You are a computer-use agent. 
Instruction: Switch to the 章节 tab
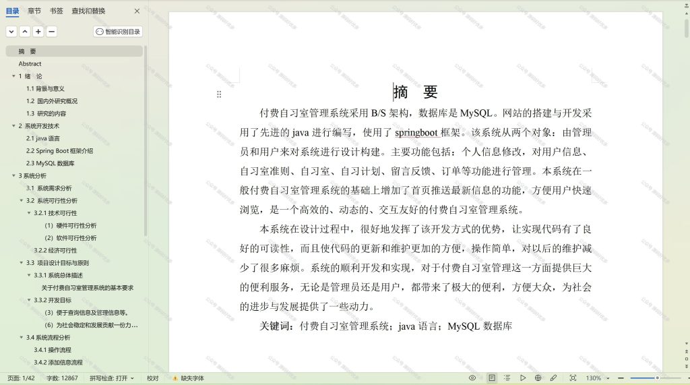[34, 11]
